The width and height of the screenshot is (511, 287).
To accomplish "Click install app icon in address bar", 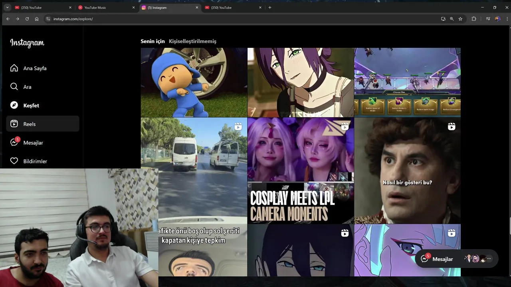I will point(443,19).
